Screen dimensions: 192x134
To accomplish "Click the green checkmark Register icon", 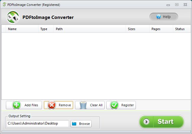I will (x=114, y=105).
